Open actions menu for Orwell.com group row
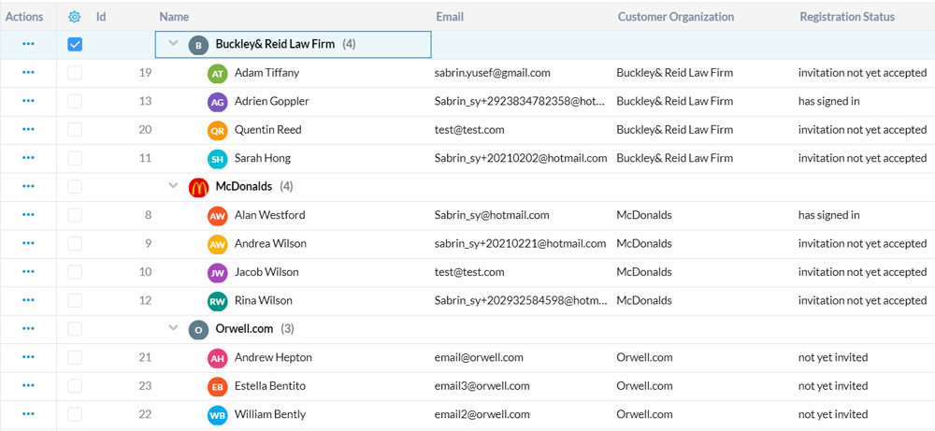 pyautogui.click(x=28, y=329)
